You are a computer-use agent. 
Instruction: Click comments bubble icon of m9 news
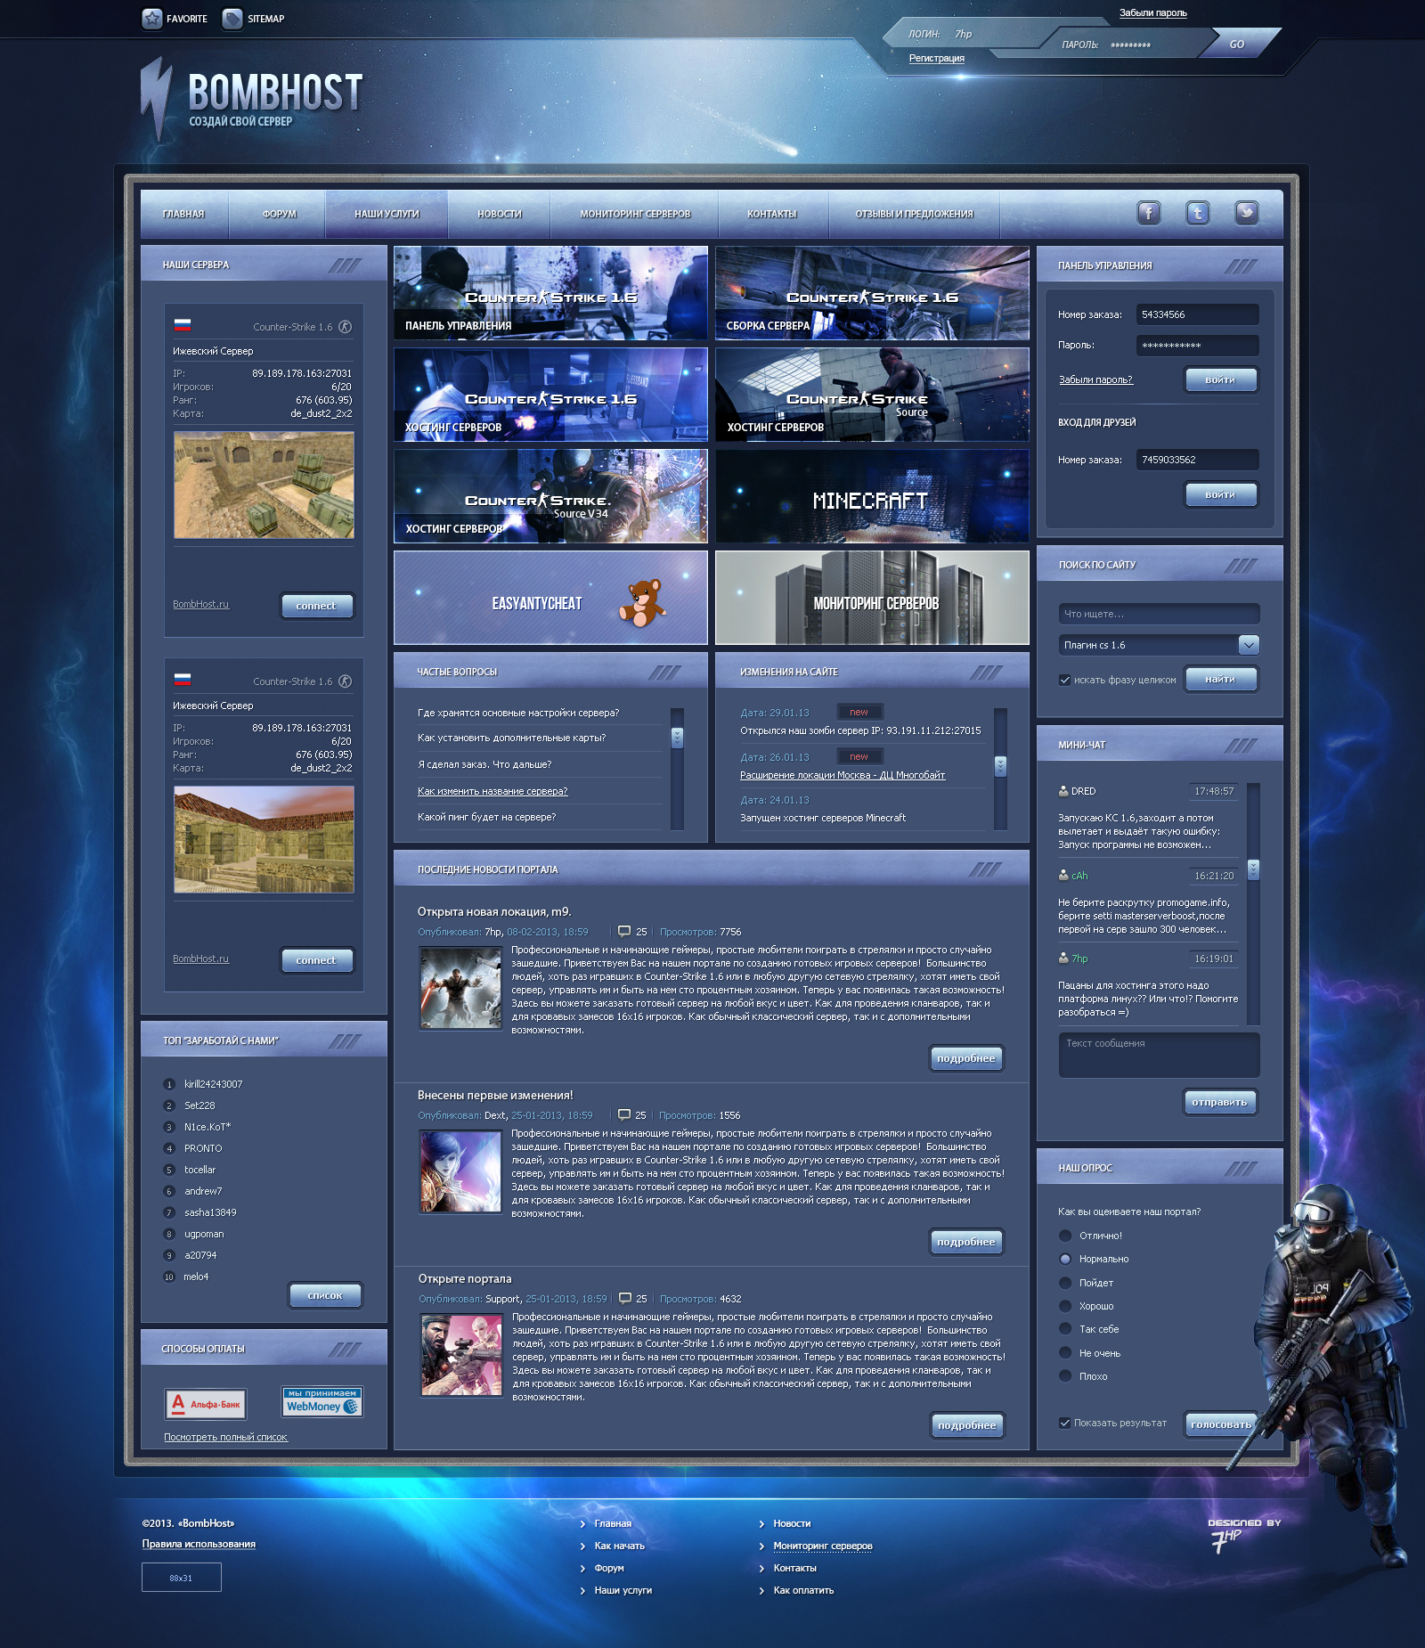624,932
